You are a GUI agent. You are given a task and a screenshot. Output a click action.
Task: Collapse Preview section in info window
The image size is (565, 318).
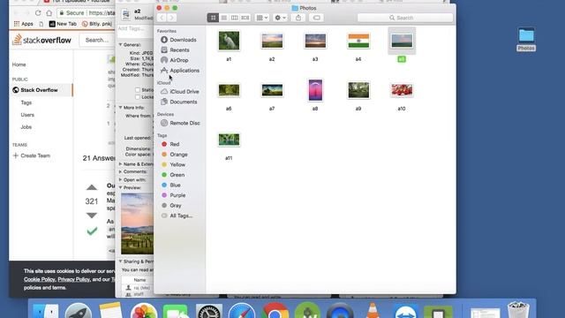120,187
